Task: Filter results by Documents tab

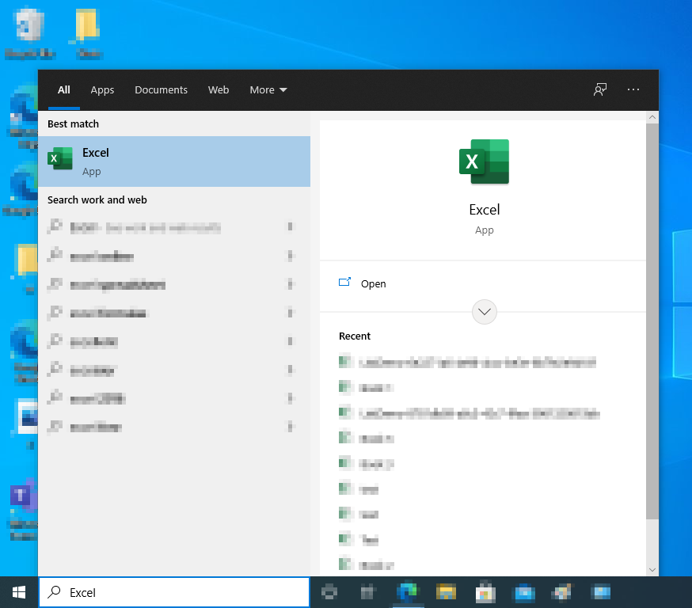Action: 161,90
